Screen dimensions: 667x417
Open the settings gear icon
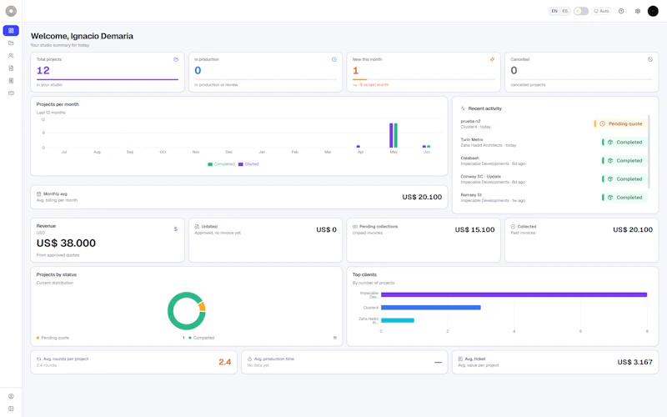pos(638,11)
